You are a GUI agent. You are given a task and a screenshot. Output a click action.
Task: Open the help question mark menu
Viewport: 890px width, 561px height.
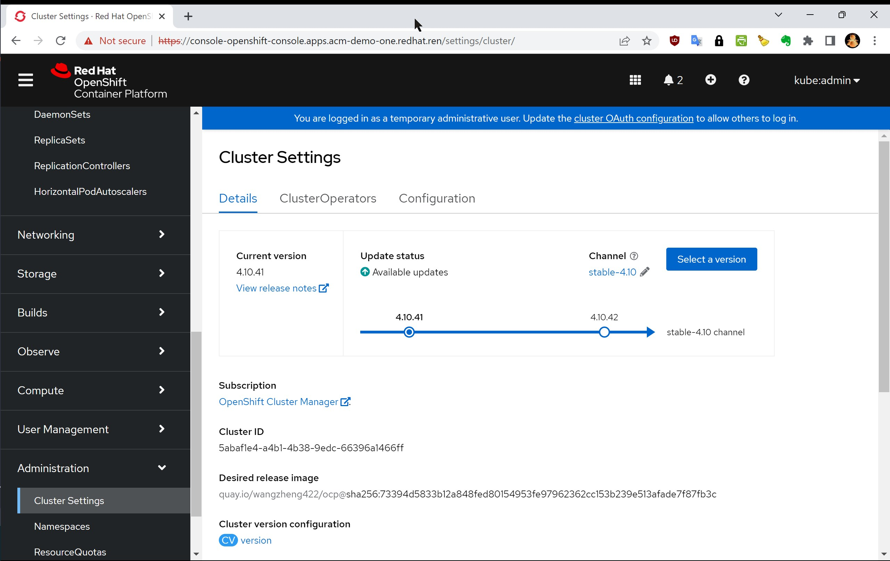pyautogui.click(x=744, y=80)
